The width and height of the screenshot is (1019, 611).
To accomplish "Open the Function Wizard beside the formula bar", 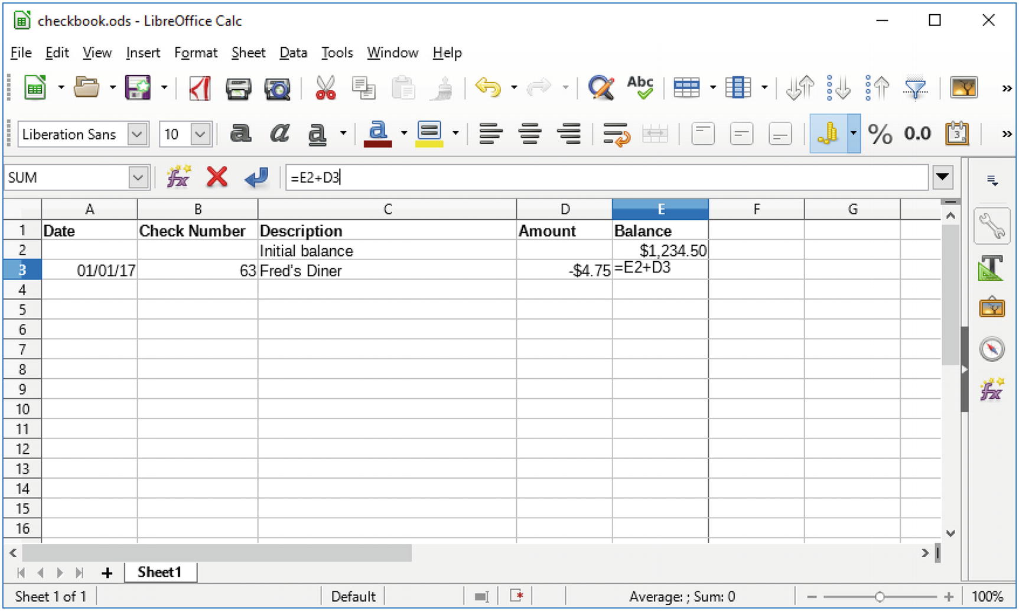I will click(178, 177).
